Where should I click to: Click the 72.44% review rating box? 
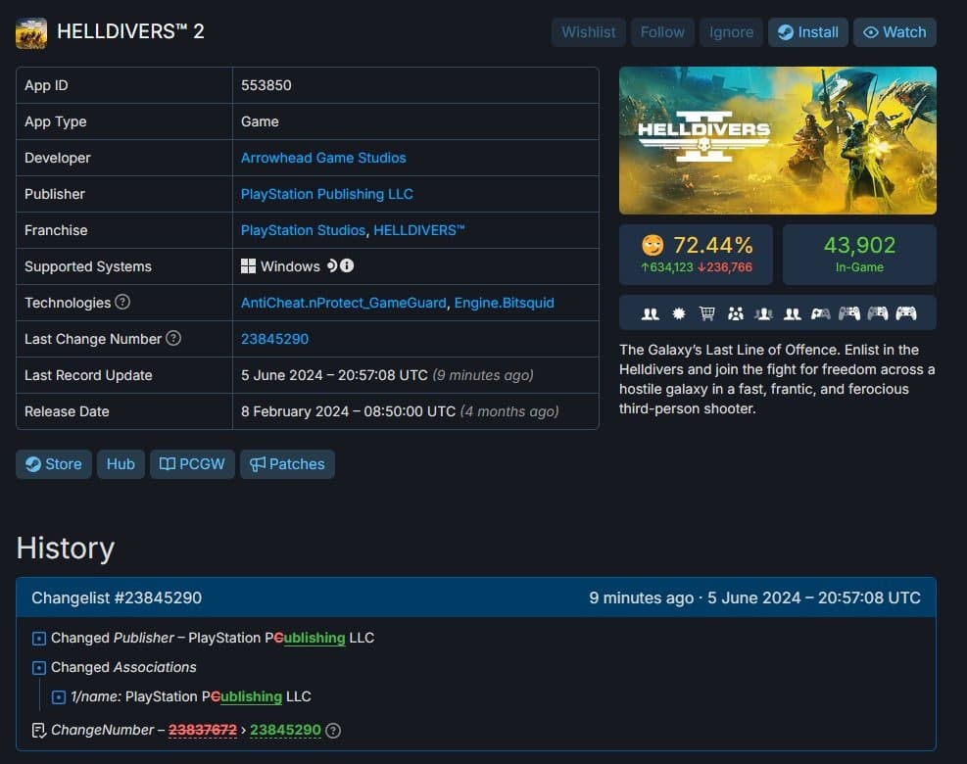pyautogui.click(x=696, y=254)
